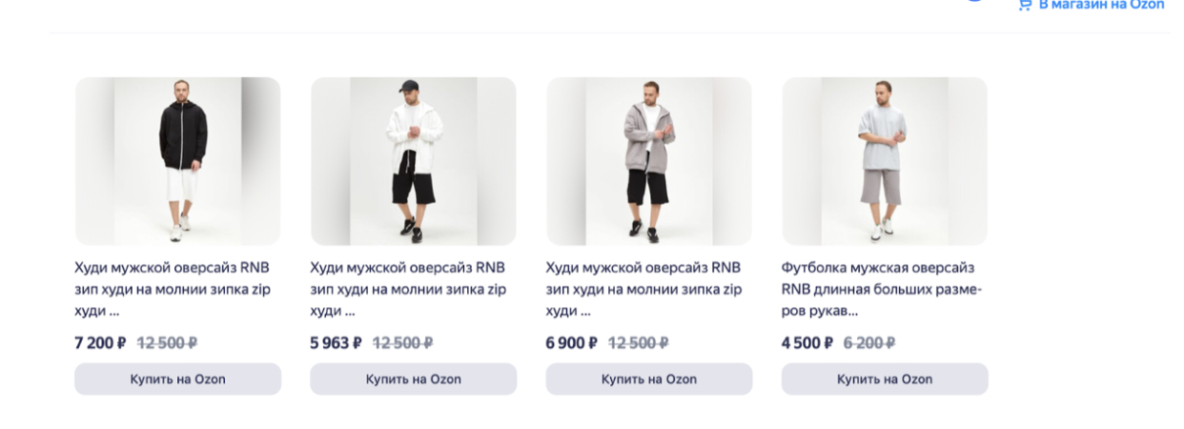Open the black zip hoodie product photo

pyautogui.click(x=178, y=161)
